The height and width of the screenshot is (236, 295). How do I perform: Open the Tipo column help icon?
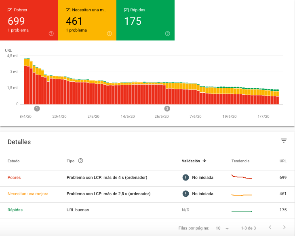point(80,161)
